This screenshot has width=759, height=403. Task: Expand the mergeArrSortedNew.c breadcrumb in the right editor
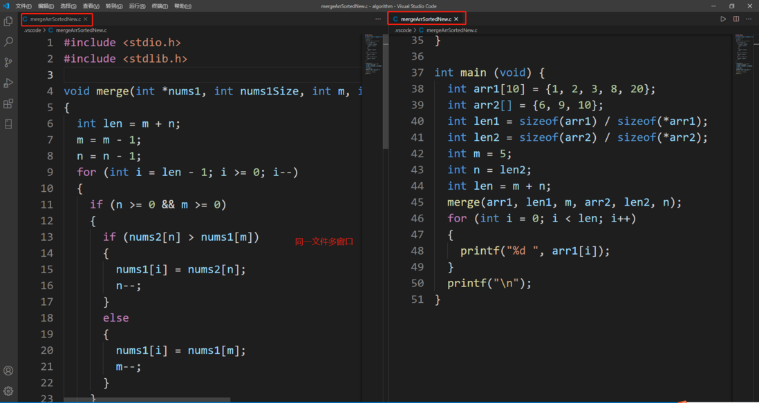pos(451,30)
